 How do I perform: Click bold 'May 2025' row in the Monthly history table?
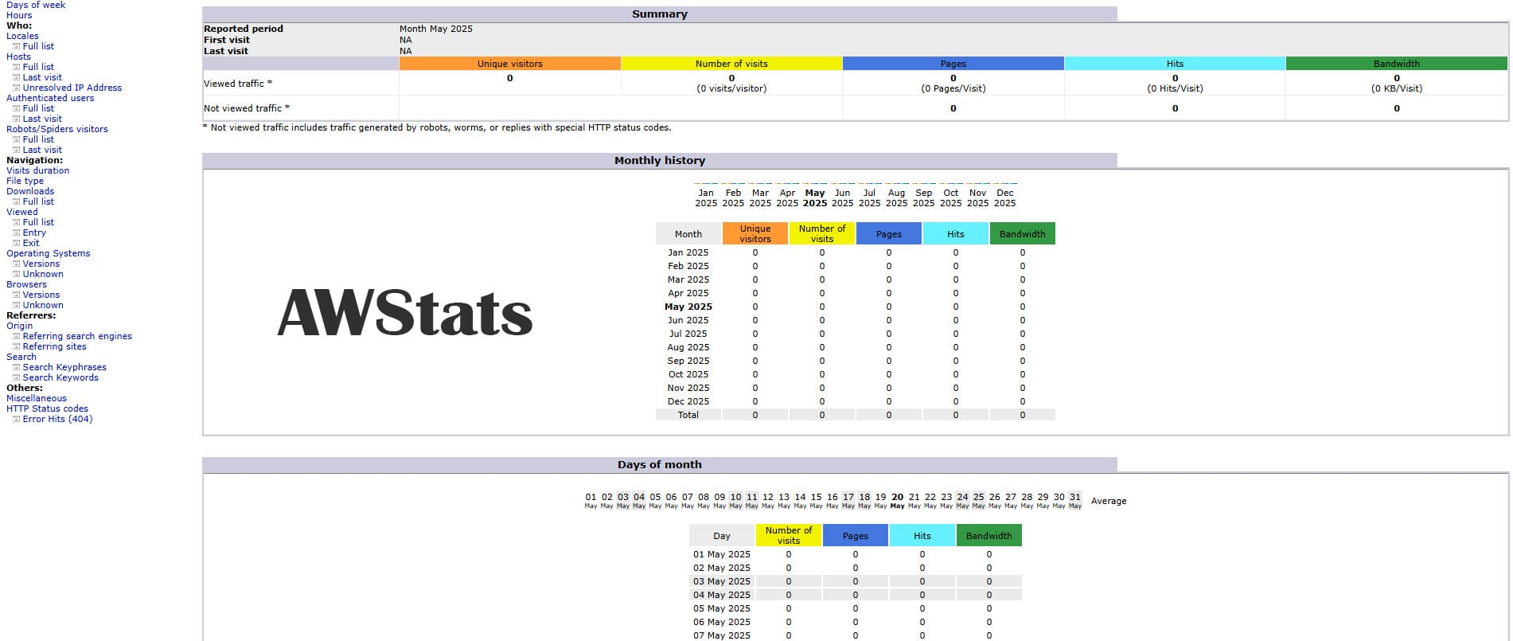(688, 307)
